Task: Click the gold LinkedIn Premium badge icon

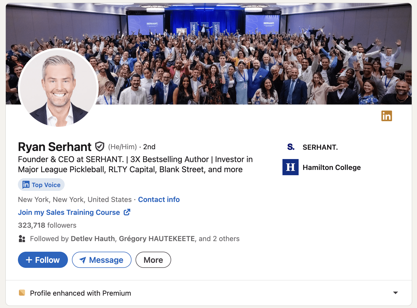Action: [x=386, y=116]
